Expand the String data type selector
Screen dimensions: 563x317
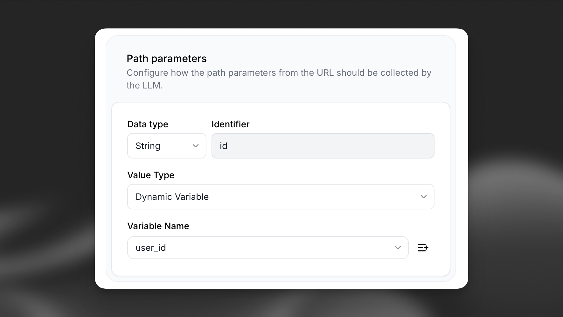(x=166, y=146)
